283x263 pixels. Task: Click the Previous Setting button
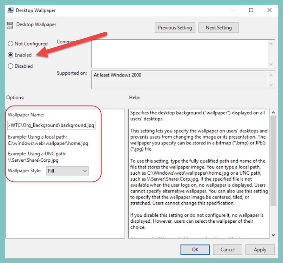click(x=175, y=27)
